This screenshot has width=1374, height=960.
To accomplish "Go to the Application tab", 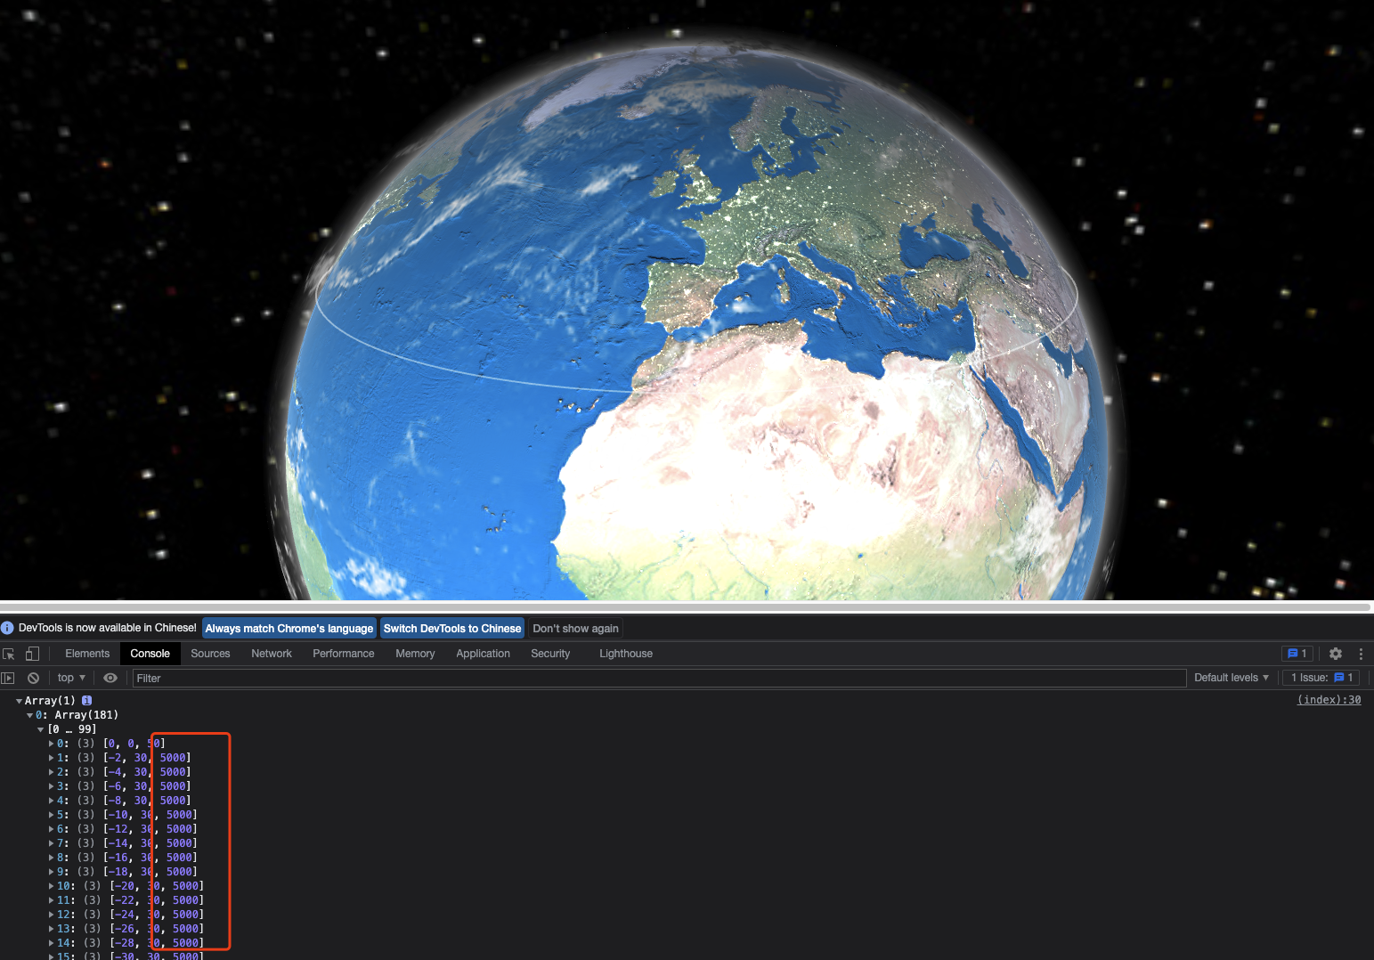I will pos(483,654).
